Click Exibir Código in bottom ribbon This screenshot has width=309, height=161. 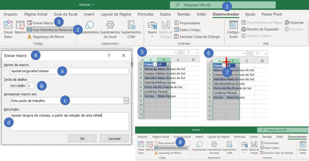[270, 148]
